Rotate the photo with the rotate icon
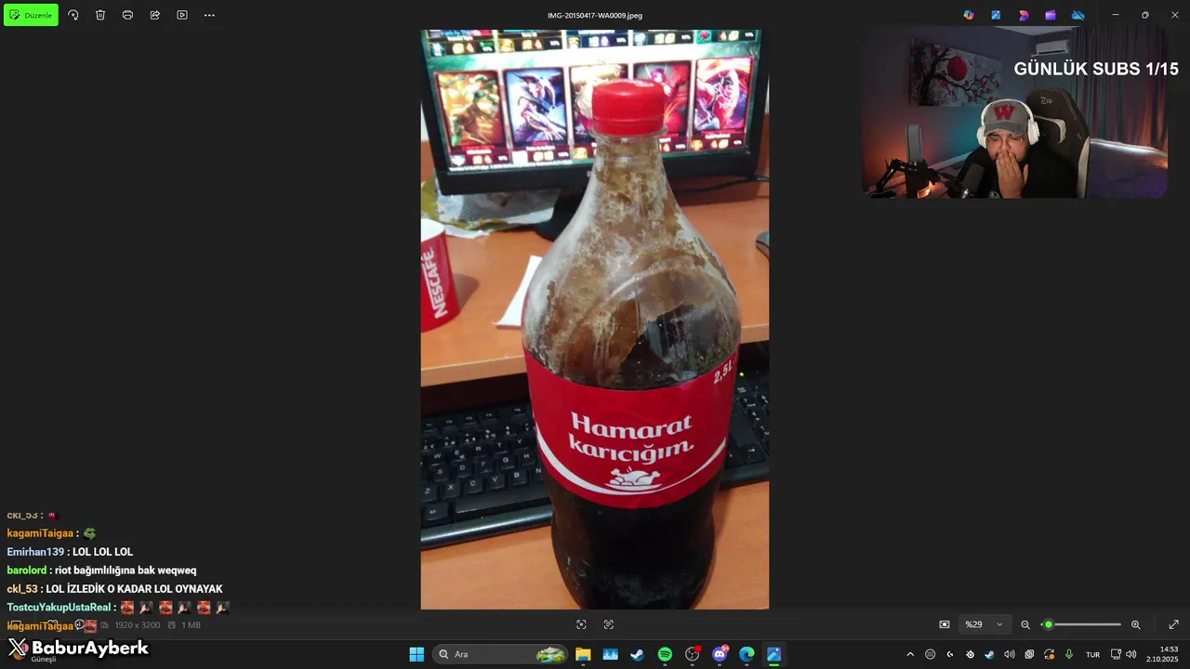This screenshot has height=669, width=1190. [x=73, y=15]
